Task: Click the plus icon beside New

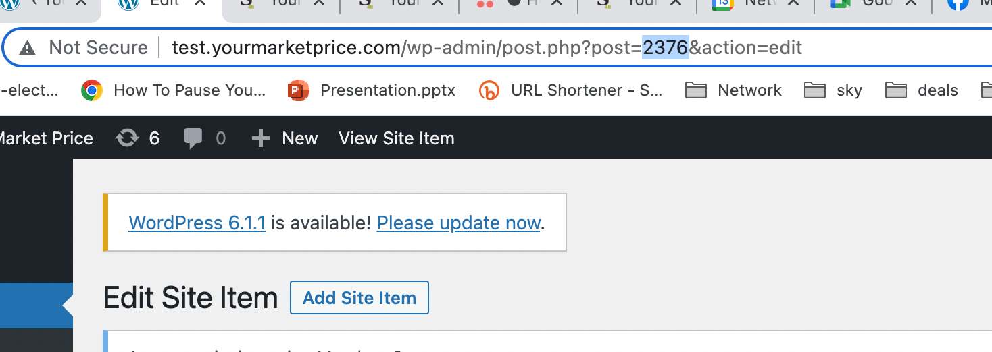Action: (x=260, y=138)
